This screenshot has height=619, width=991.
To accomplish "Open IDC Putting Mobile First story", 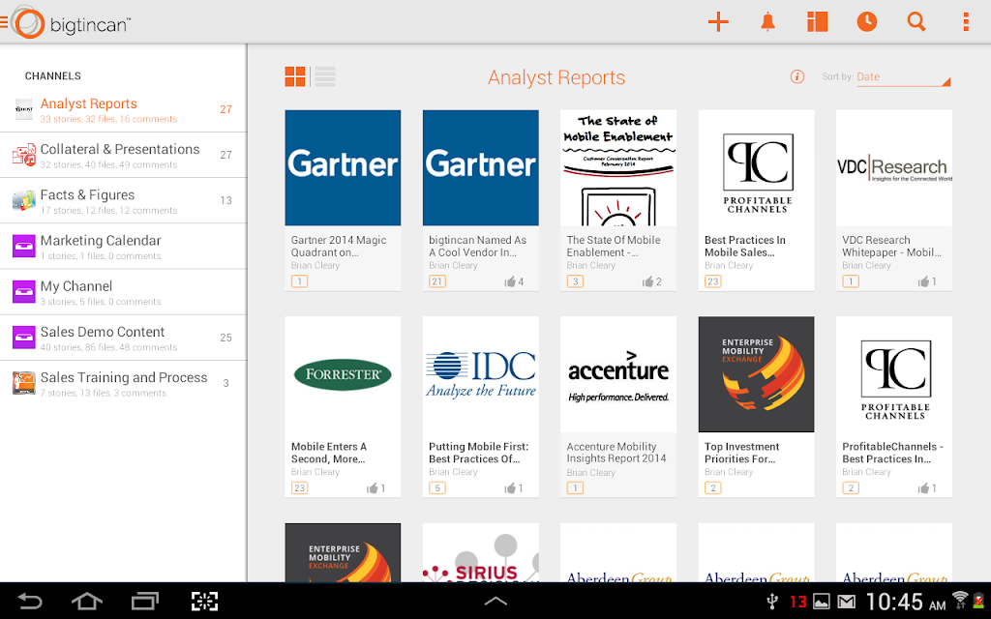I will click(480, 407).
